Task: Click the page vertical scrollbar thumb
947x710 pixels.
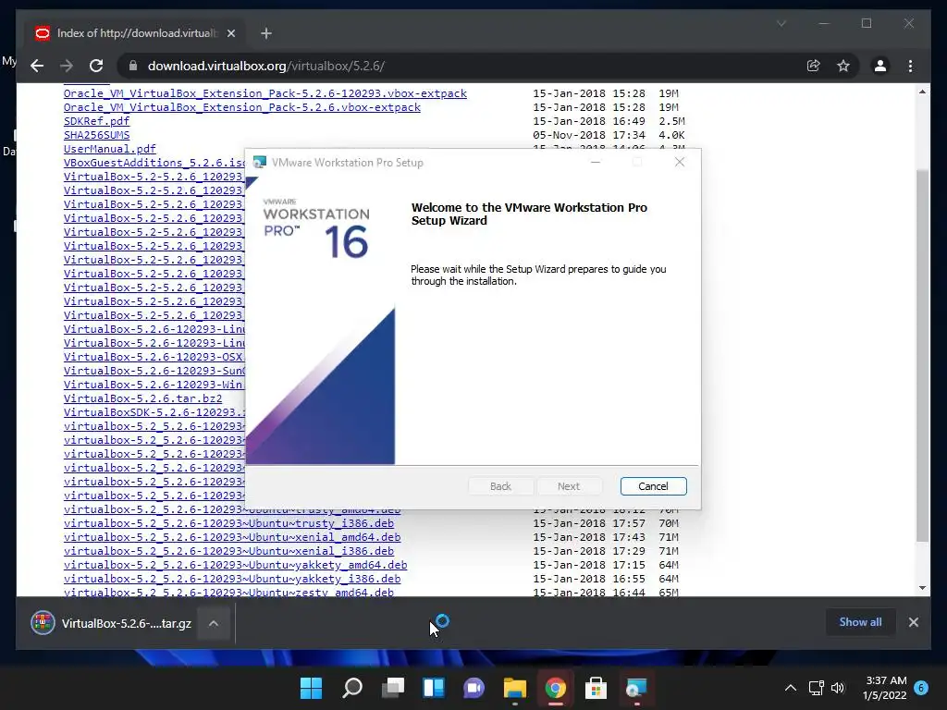Action: click(x=922, y=355)
